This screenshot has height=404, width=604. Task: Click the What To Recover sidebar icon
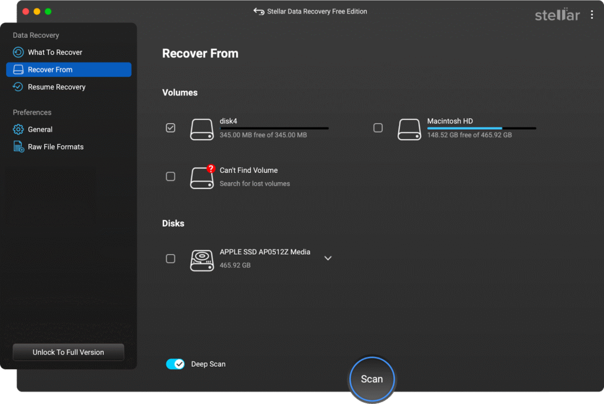pos(18,52)
